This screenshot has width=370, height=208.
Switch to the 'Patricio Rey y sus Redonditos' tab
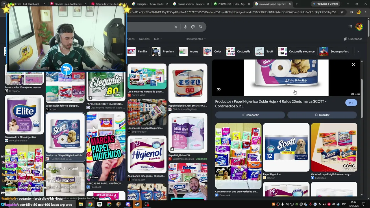click(109, 4)
